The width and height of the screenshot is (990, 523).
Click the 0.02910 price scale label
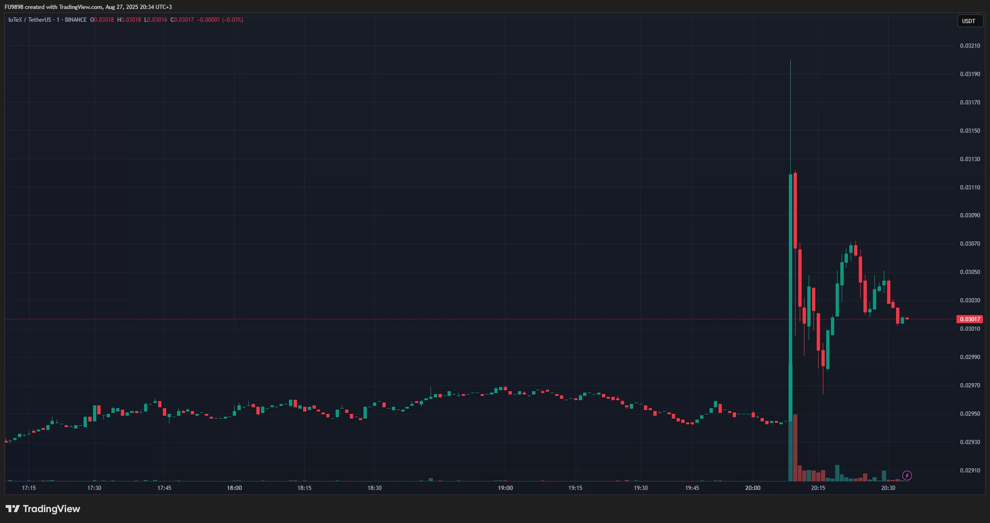point(970,471)
